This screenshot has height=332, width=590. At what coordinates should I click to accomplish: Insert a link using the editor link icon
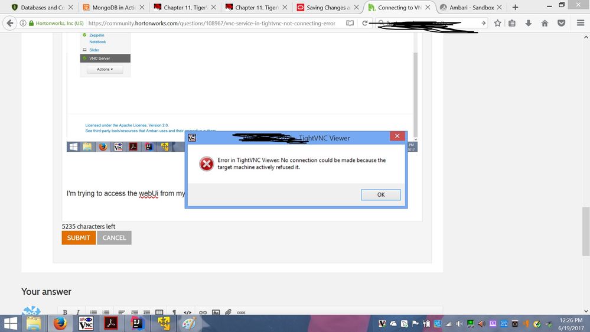(x=203, y=313)
